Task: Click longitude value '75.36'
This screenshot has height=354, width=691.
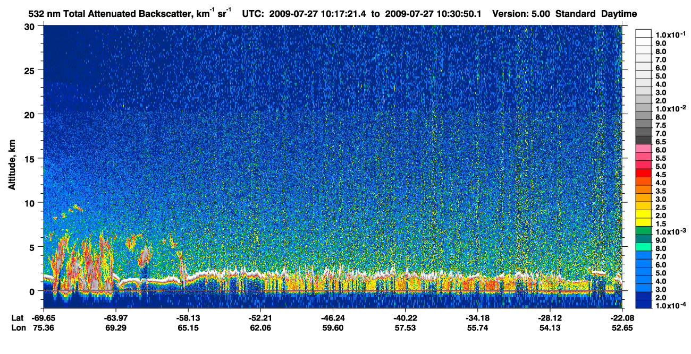Action: 43,329
